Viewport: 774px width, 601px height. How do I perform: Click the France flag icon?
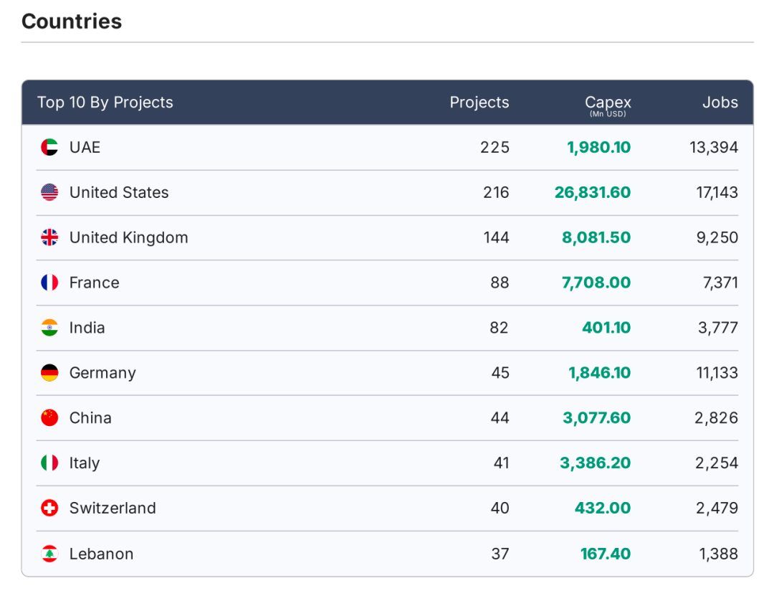click(x=49, y=283)
